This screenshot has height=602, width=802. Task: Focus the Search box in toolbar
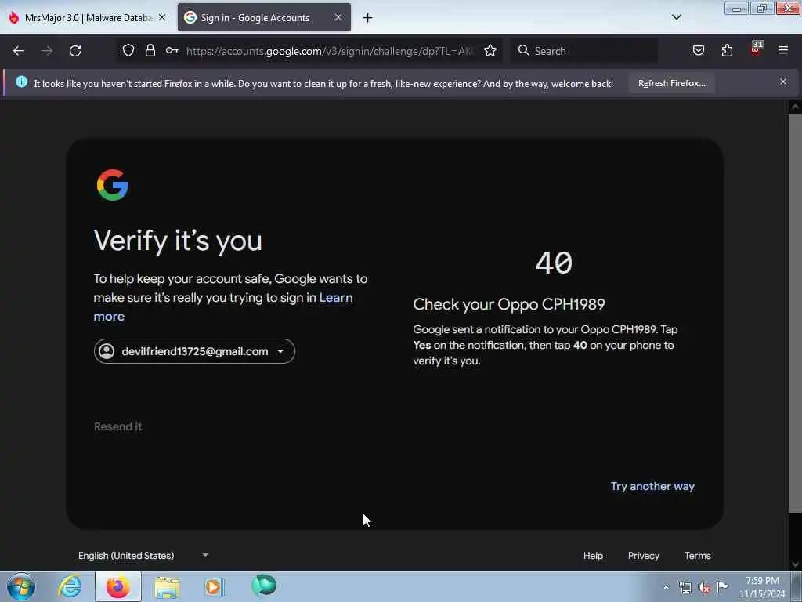(583, 51)
